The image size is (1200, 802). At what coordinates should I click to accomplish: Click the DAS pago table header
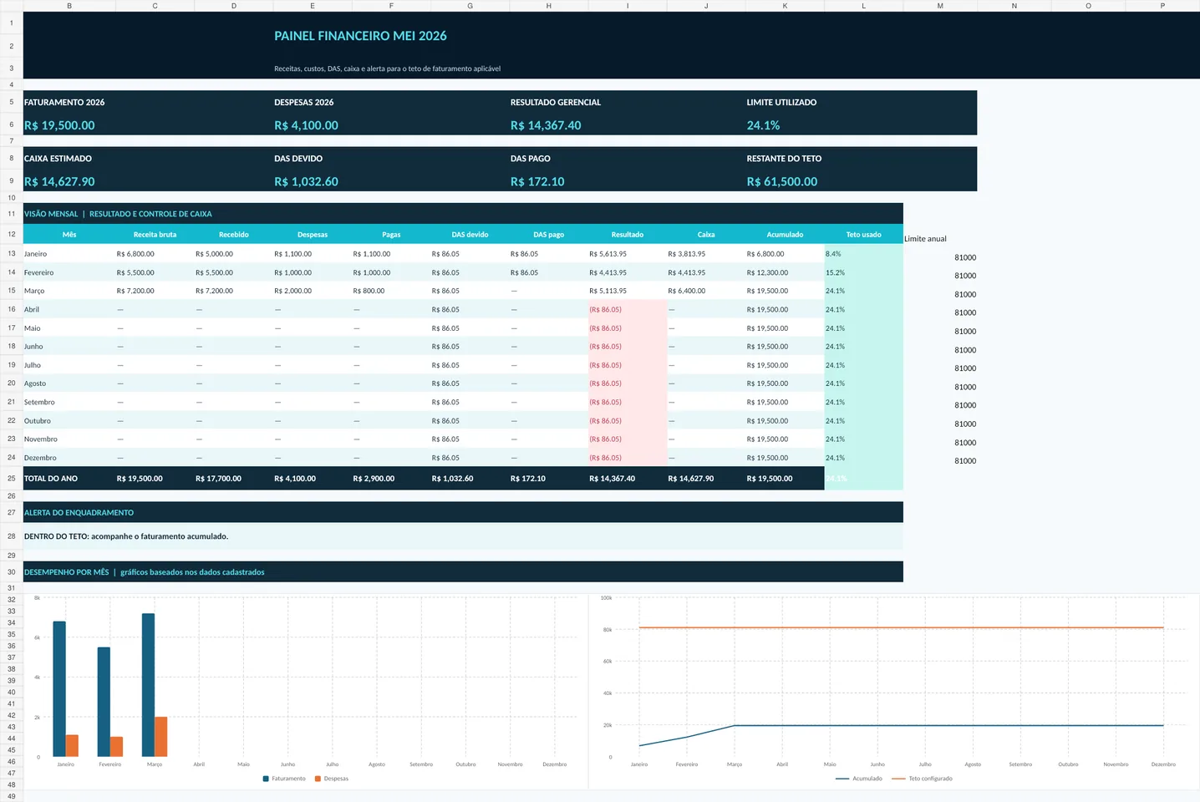549,235
